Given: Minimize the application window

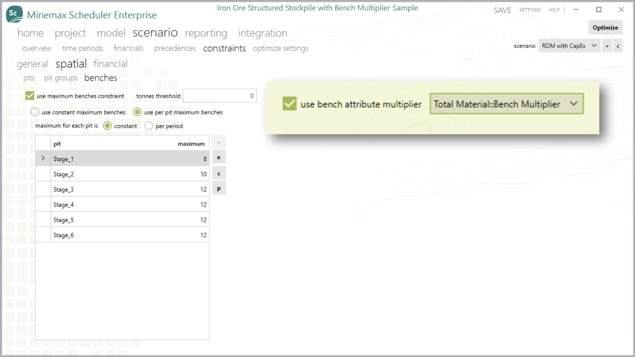Looking at the screenshot, I should (576, 10).
